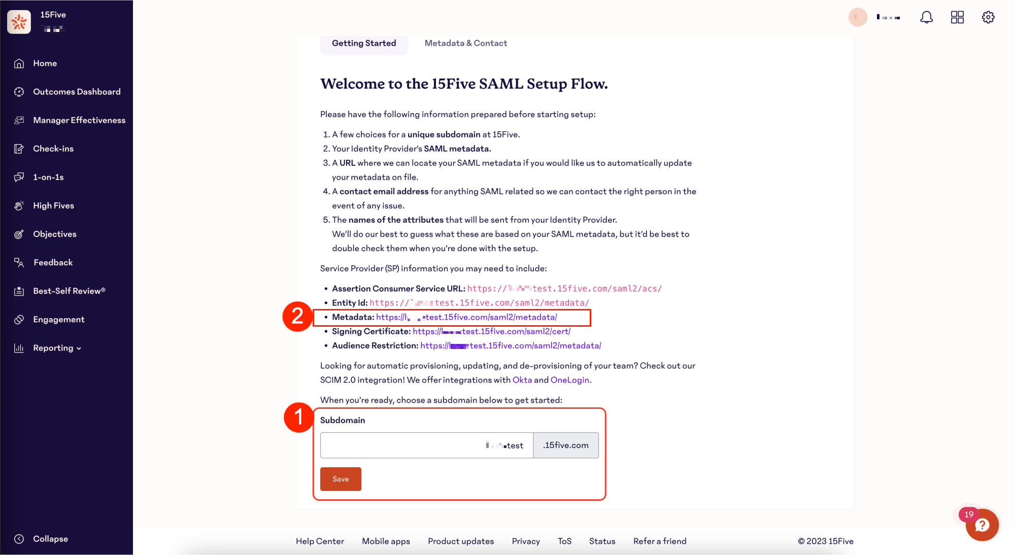Navigate to Manager Effectiveness

pyautogui.click(x=79, y=120)
